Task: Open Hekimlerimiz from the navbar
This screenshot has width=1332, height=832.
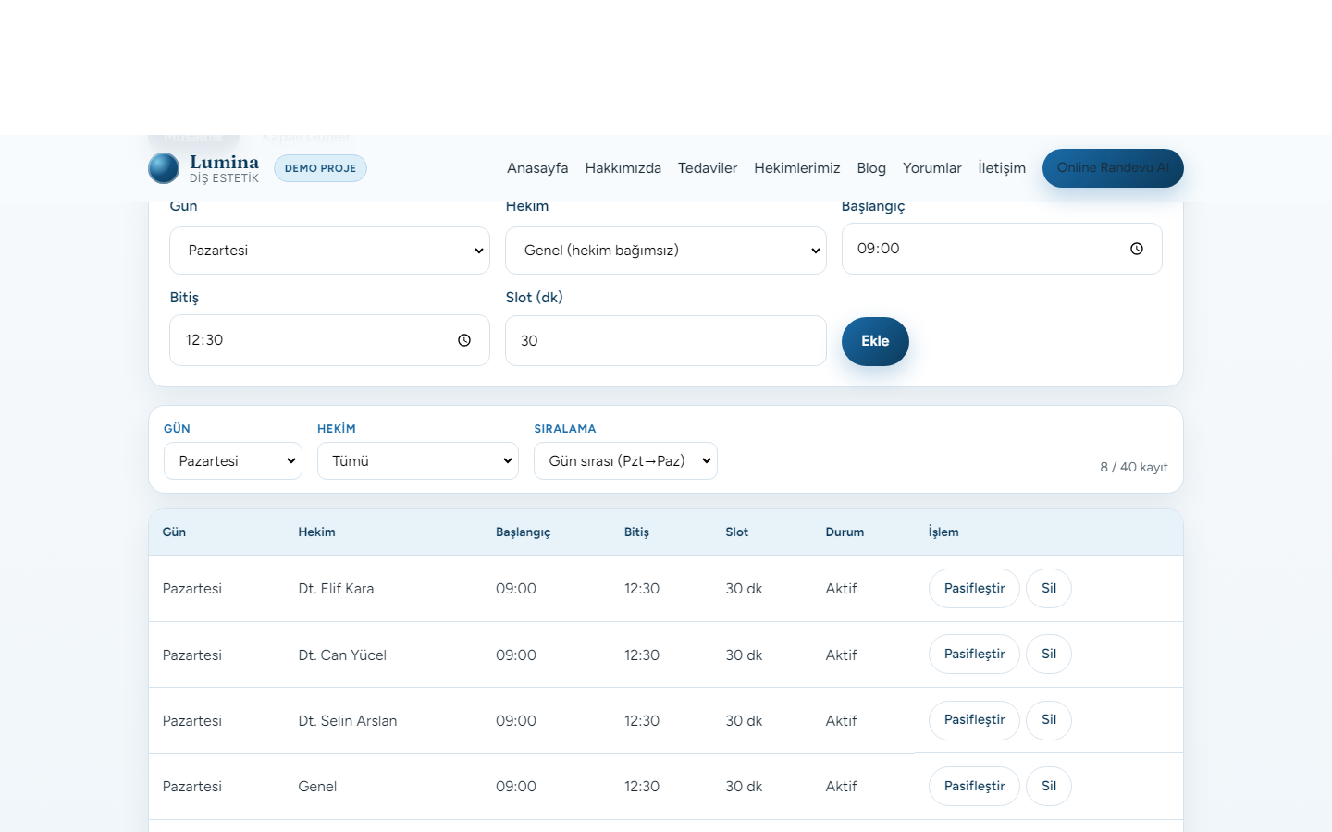Action: (x=797, y=168)
